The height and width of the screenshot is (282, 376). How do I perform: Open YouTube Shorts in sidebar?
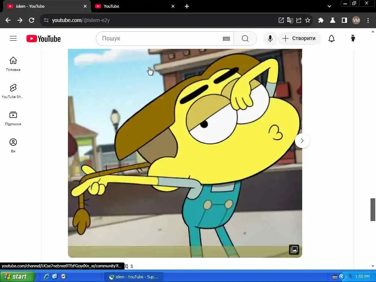[x=13, y=91]
